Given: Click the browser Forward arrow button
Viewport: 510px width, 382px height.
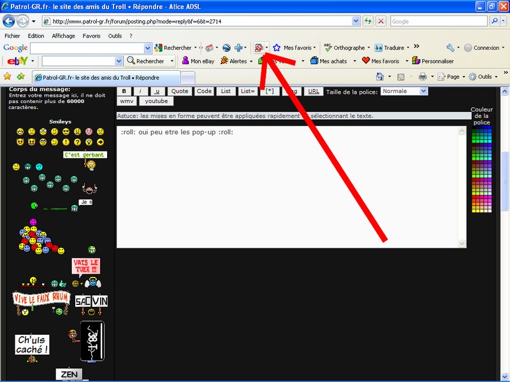Looking at the screenshot, I should click(x=22, y=22).
